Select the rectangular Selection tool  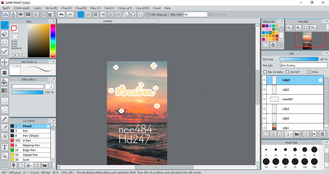(x=4, y=101)
